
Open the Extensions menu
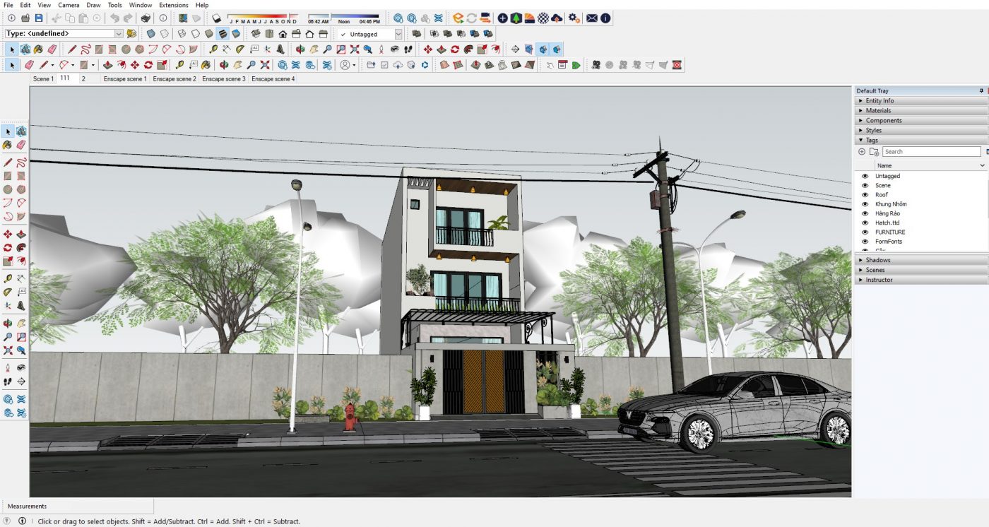[x=173, y=5]
